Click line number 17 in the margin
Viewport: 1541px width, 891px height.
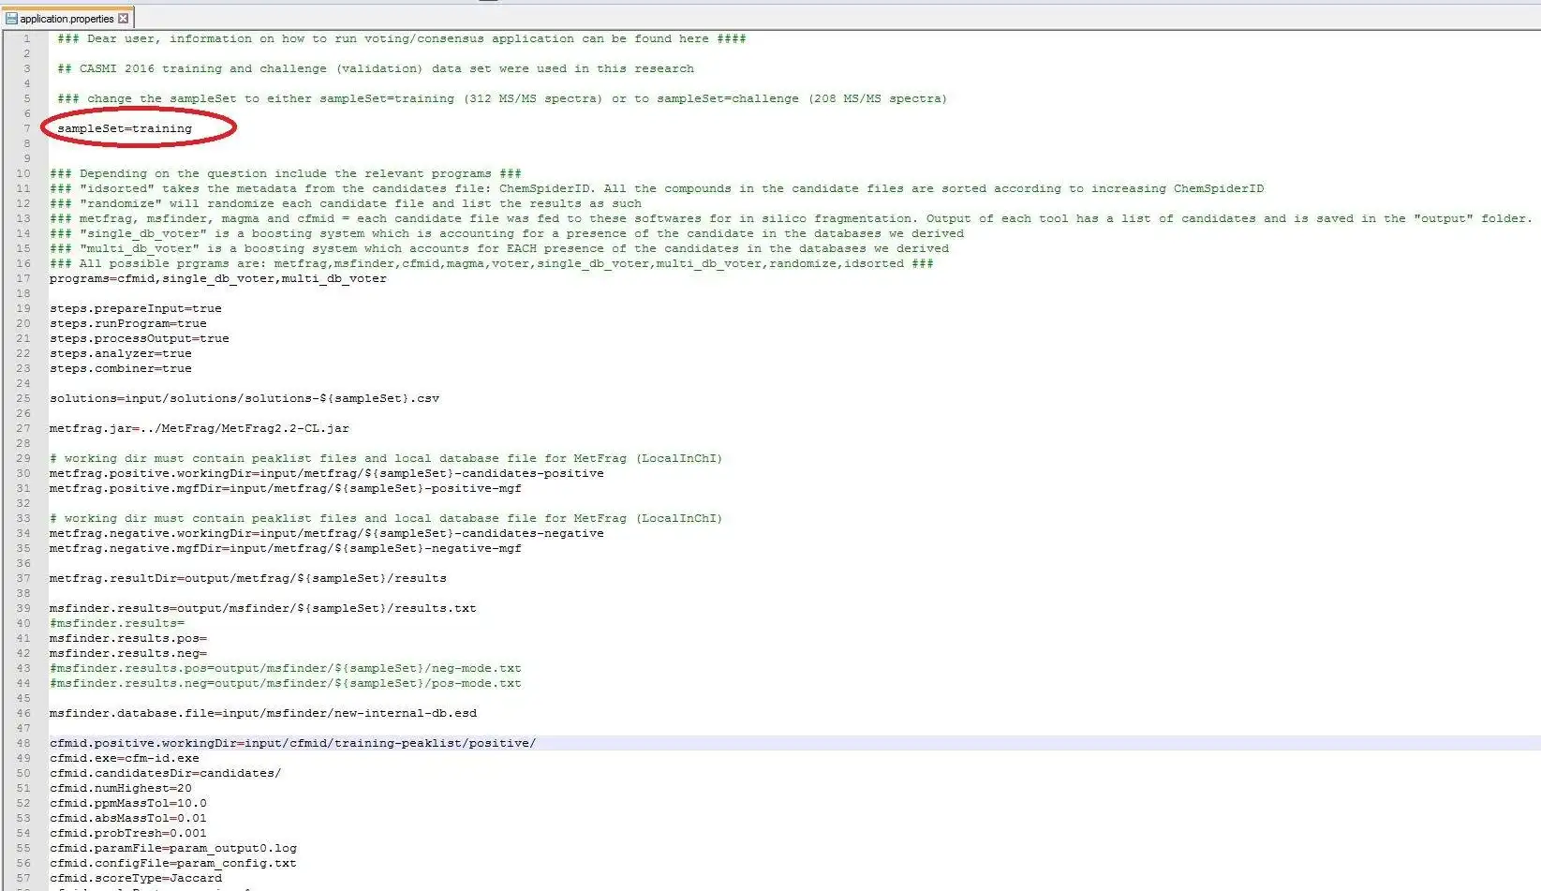click(23, 278)
